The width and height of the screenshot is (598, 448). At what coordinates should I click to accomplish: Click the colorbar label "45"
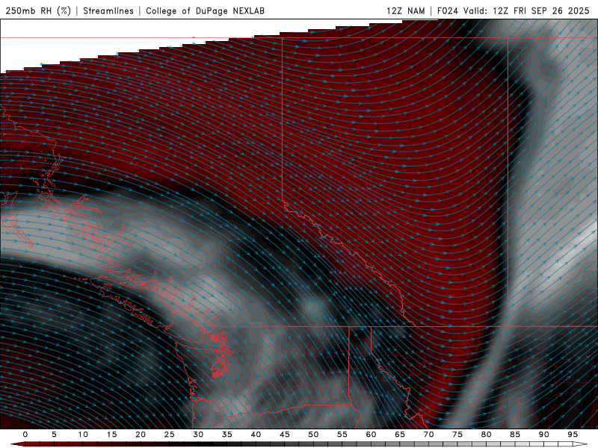click(285, 435)
